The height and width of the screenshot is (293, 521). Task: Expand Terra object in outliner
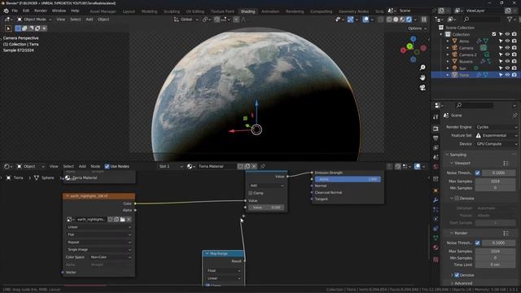click(448, 75)
